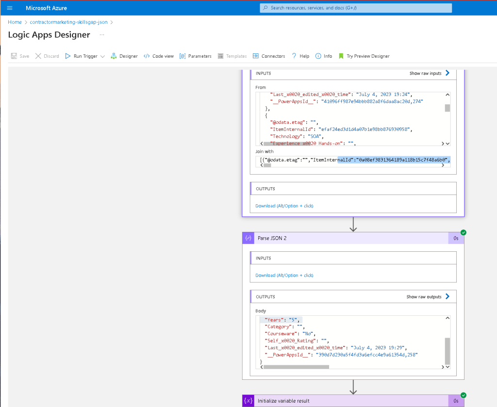
Task: Click the Info circle icon
Action: point(318,56)
